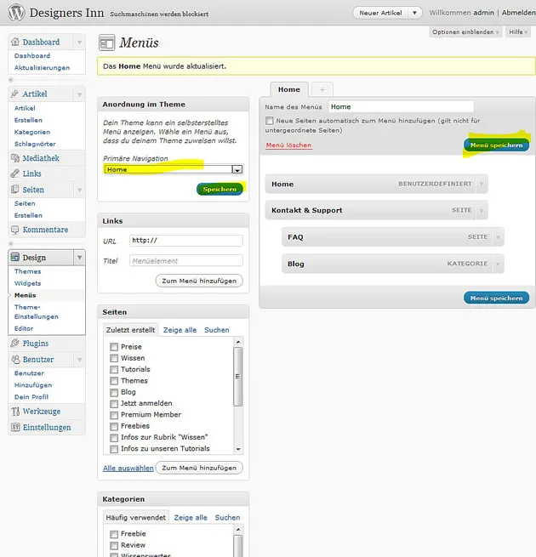Viewport: 536px width, 557px height.
Task: Expand the Home menu item settings
Action: coord(482,184)
